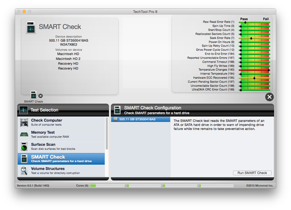
Task: Run the SMART Check test
Action: pos(252,173)
